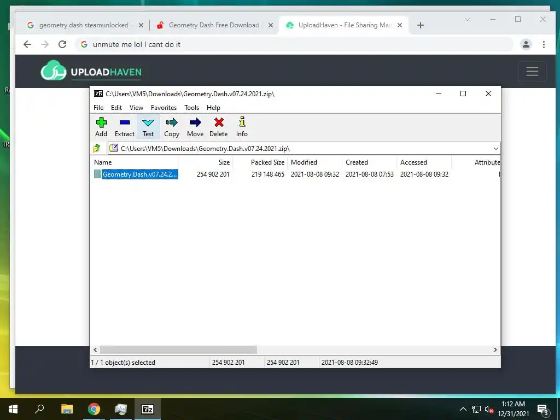Screen dimensions: 560x420
Task: Click the network tray icon
Action: 476,409
